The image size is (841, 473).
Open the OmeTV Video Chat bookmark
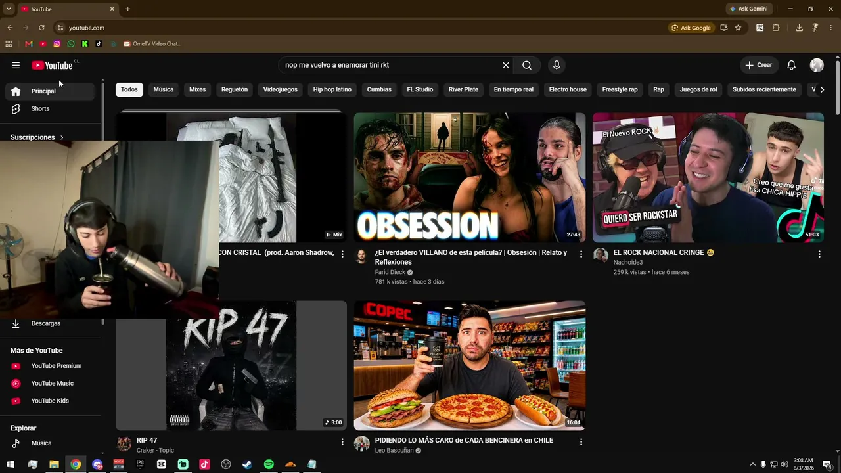pos(152,44)
